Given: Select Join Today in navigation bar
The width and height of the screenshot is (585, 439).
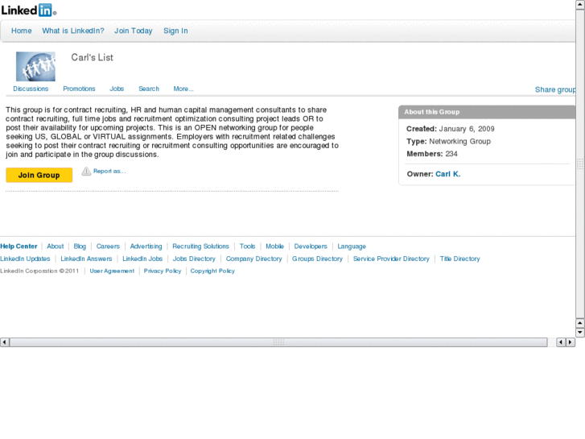Looking at the screenshot, I should click(x=134, y=31).
